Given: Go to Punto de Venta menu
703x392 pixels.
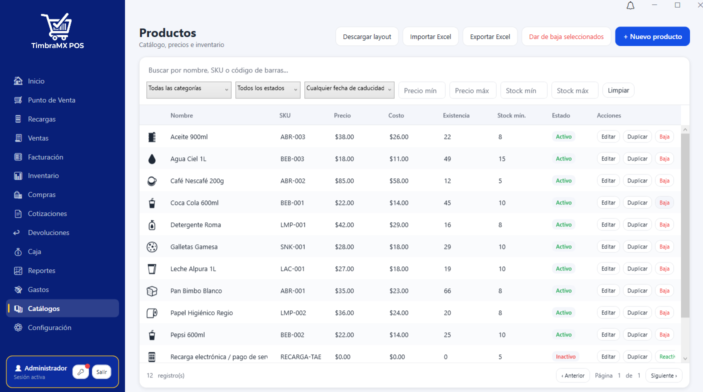Looking at the screenshot, I should [51, 100].
